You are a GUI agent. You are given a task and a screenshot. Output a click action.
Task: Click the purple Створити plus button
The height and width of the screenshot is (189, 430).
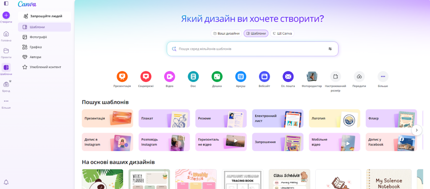[x=6, y=15]
